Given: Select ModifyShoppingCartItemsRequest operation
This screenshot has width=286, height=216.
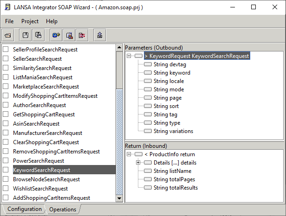Looking at the screenshot, I should [x=55, y=96].
